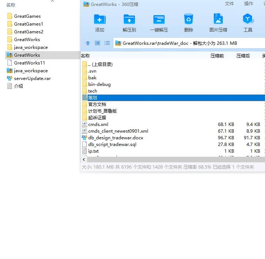Click the status bar size summary text
This screenshot has height=259, width=265.
coord(168,167)
